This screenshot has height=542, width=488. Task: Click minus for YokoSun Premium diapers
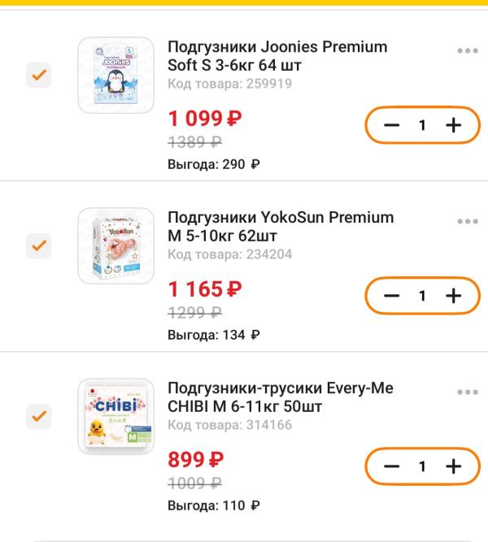pos(391,296)
